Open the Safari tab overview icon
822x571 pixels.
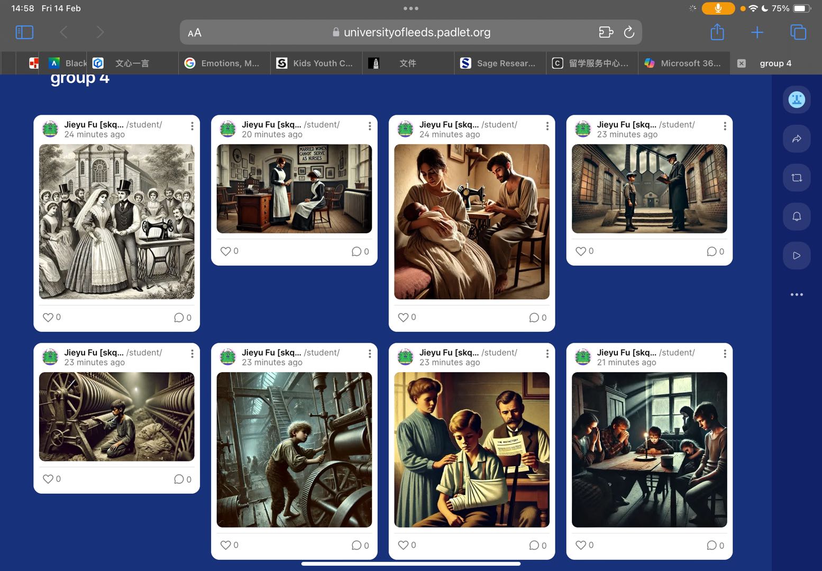[x=798, y=32]
